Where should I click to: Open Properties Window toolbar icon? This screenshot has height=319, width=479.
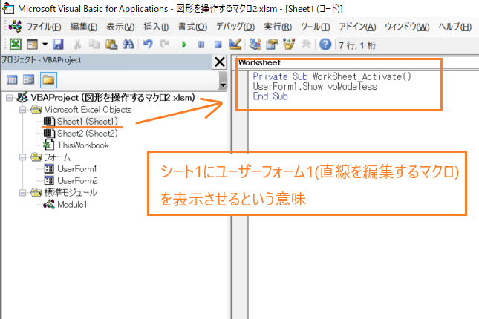272,45
